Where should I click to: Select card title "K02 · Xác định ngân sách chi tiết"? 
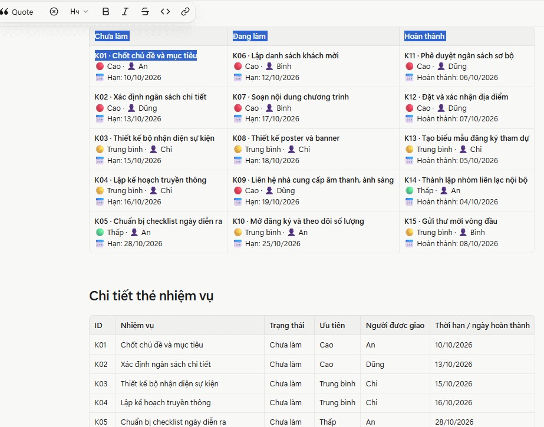(150, 97)
